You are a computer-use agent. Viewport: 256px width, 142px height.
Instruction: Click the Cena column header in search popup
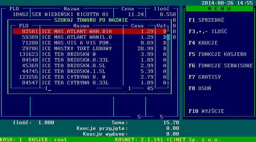137,26
